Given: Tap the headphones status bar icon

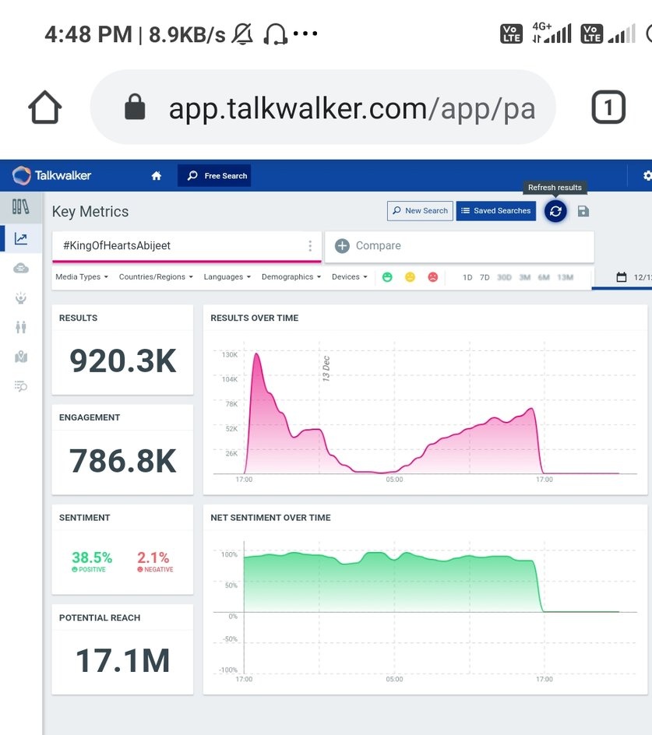Looking at the screenshot, I should (275, 34).
